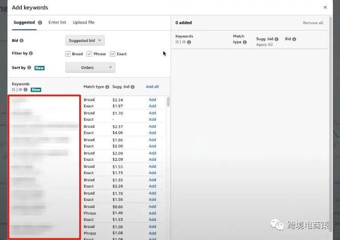
Task: Add the Broad keyword with $1.86 bid
Action: (153, 140)
